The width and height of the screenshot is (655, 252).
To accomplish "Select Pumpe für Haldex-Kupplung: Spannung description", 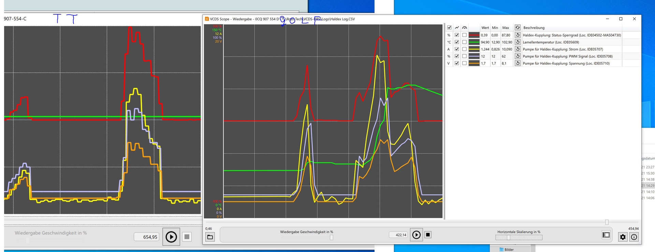I will click(x=566, y=64).
